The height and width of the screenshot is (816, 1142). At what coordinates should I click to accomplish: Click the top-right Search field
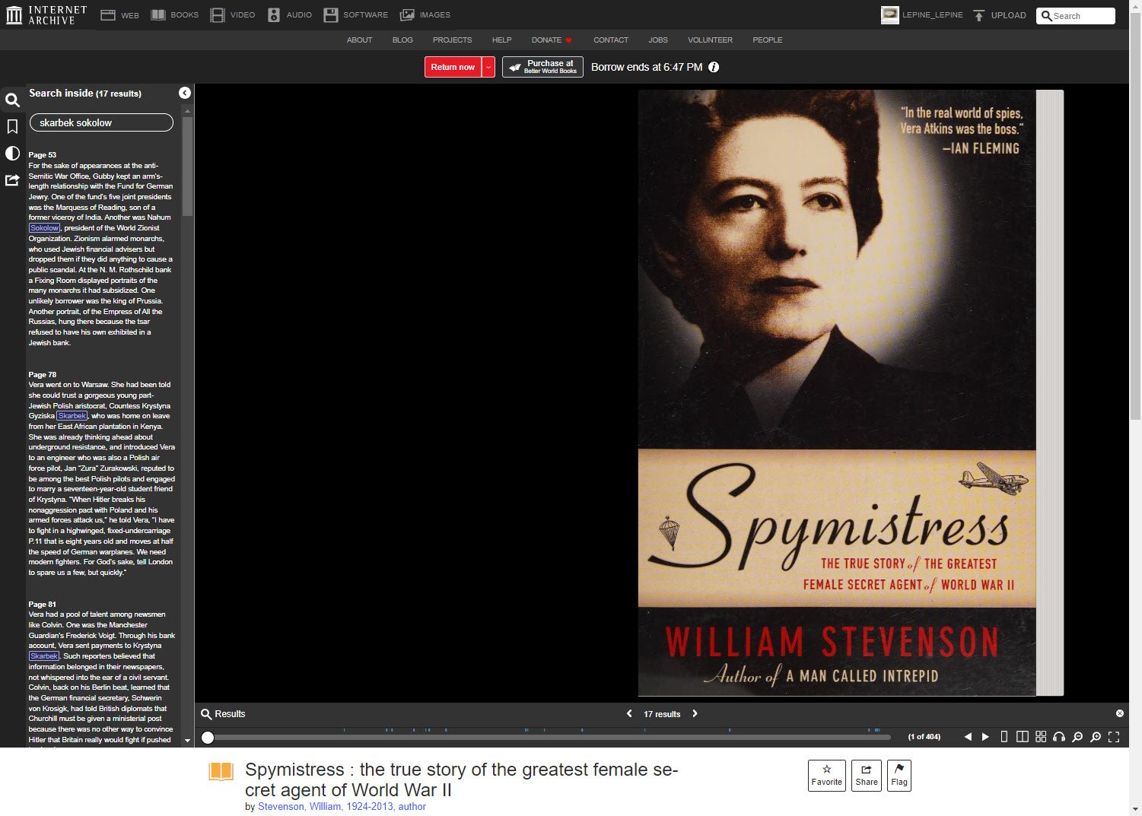(x=1076, y=16)
